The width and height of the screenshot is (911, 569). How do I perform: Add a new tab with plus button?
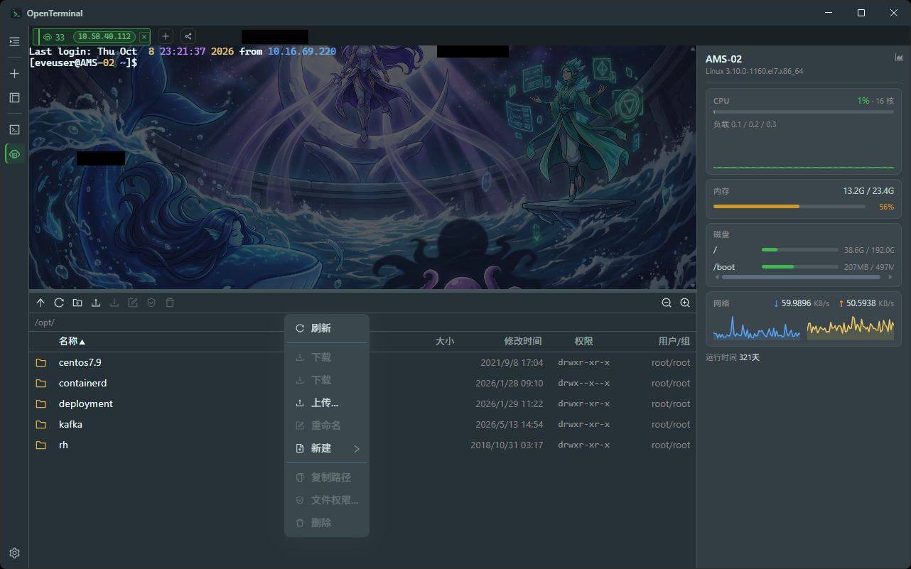[165, 36]
